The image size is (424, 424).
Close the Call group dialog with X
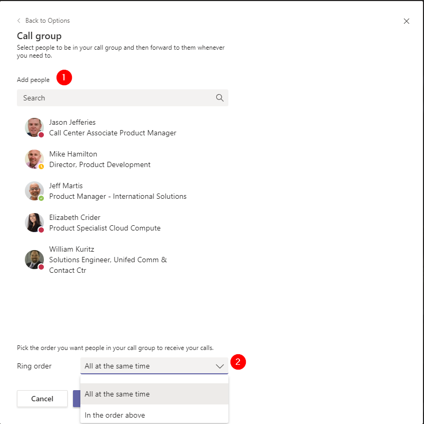406,21
